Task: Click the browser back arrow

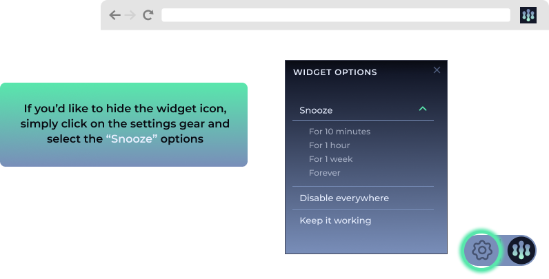Action: coord(114,14)
